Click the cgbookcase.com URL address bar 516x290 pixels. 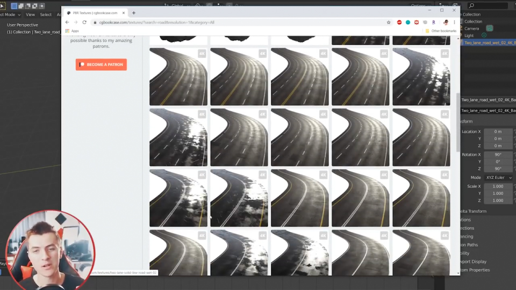coord(240,23)
